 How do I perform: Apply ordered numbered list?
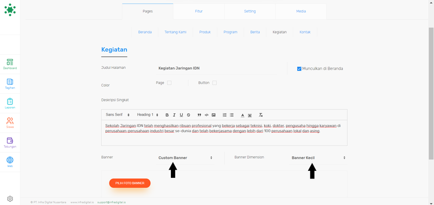(x=225, y=115)
